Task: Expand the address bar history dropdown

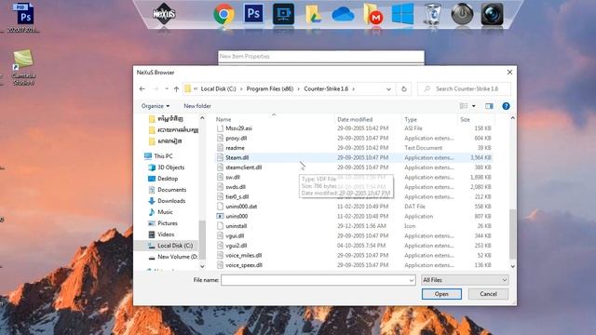Action: 388,89
